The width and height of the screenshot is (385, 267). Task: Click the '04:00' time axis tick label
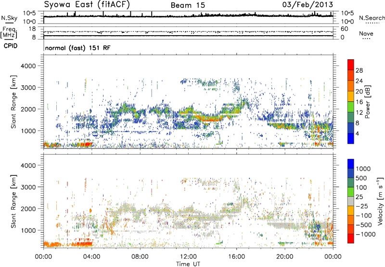[91, 257]
